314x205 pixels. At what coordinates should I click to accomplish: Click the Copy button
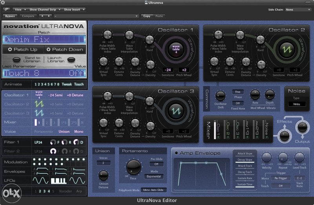coord(146,16)
